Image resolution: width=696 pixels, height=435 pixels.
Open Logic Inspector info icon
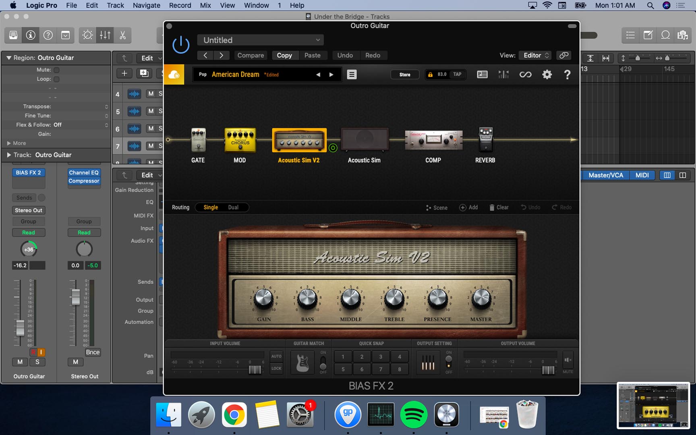(31, 35)
